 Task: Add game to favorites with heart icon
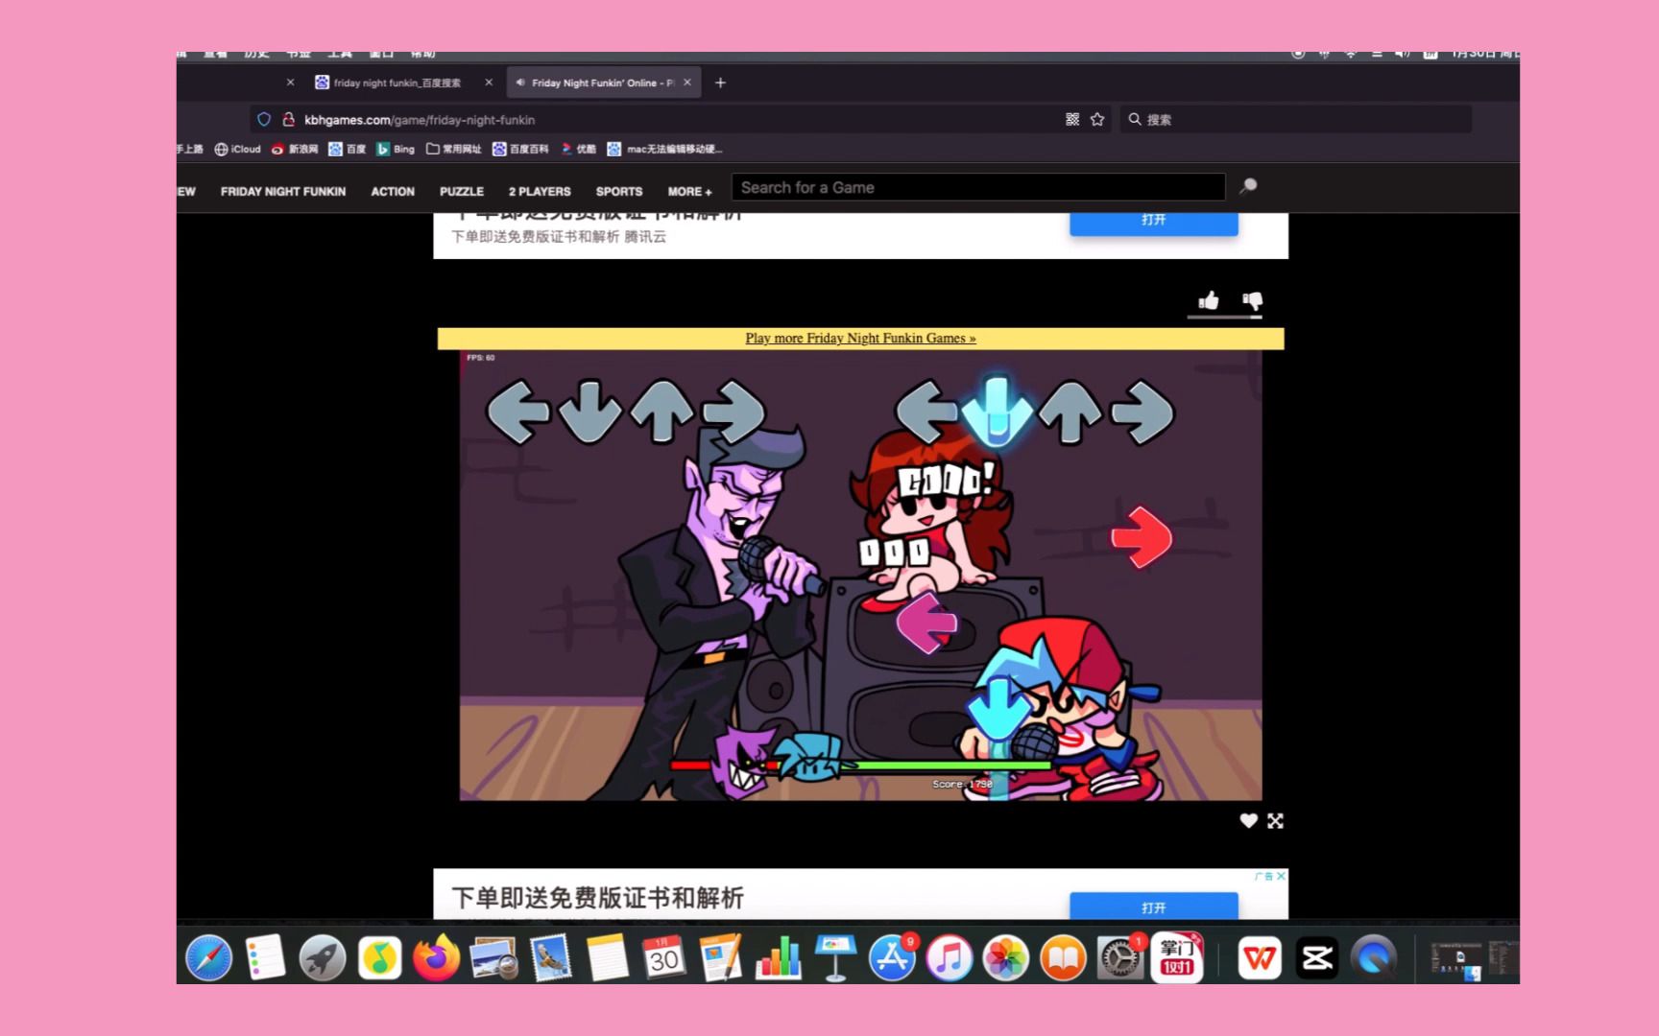[1248, 820]
